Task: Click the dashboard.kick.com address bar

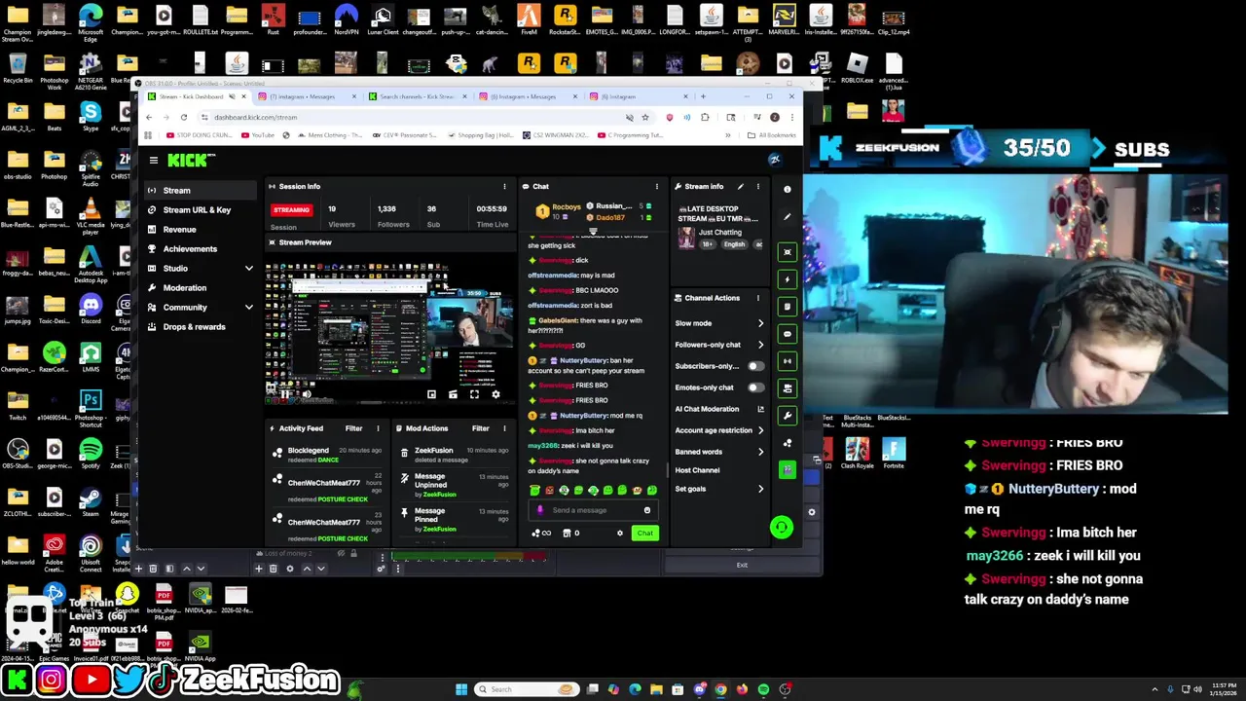Action: coord(409,117)
